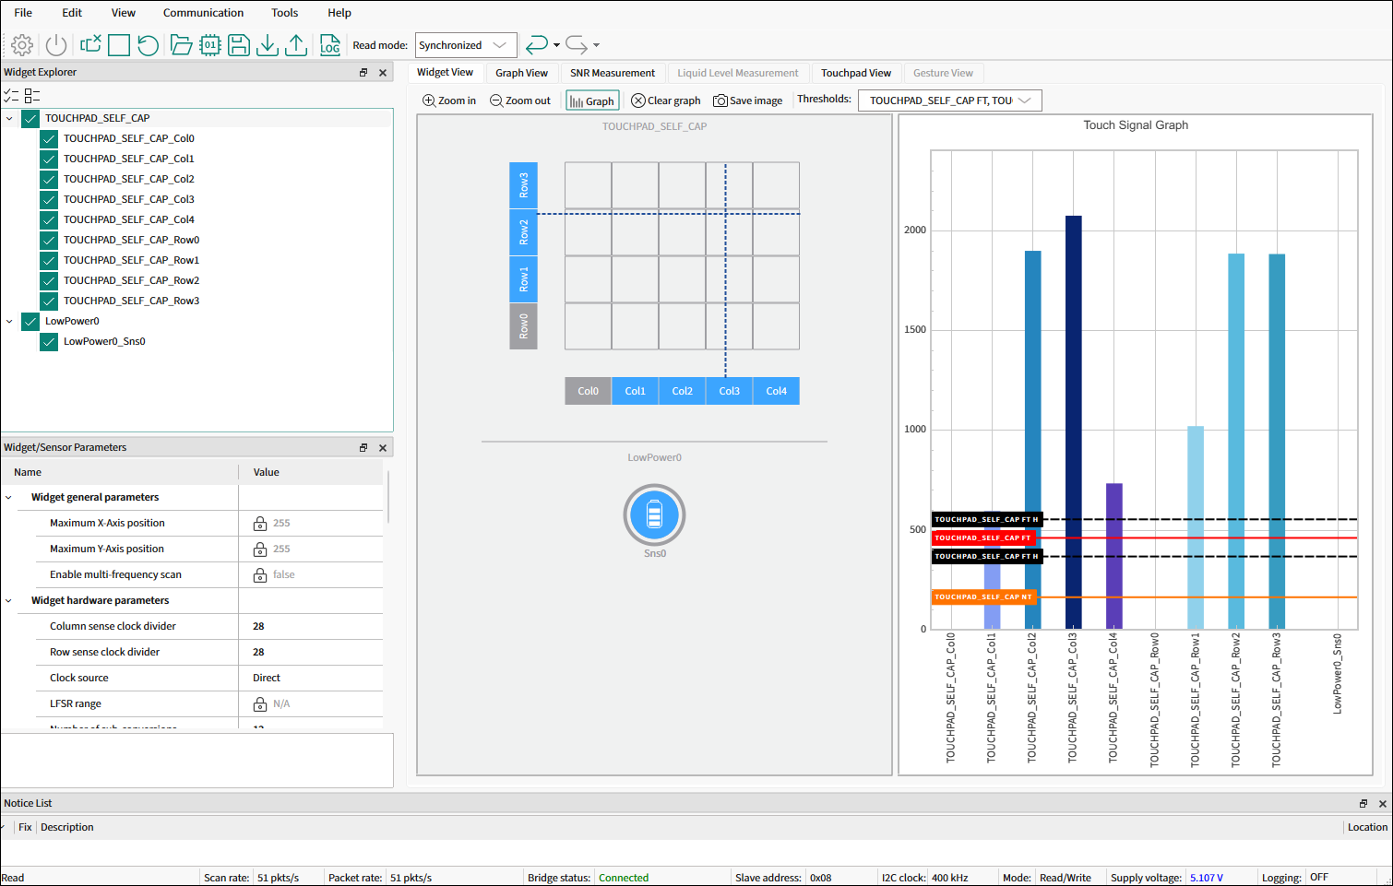Toggle the Graph button
This screenshot has width=1393, height=886.
(x=591, y=100)
